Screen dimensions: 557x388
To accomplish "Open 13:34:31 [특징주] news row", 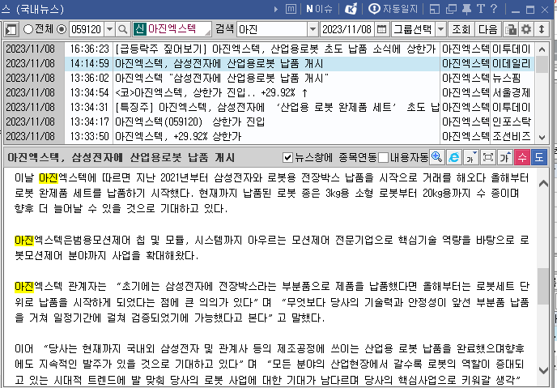I will 269,107.
